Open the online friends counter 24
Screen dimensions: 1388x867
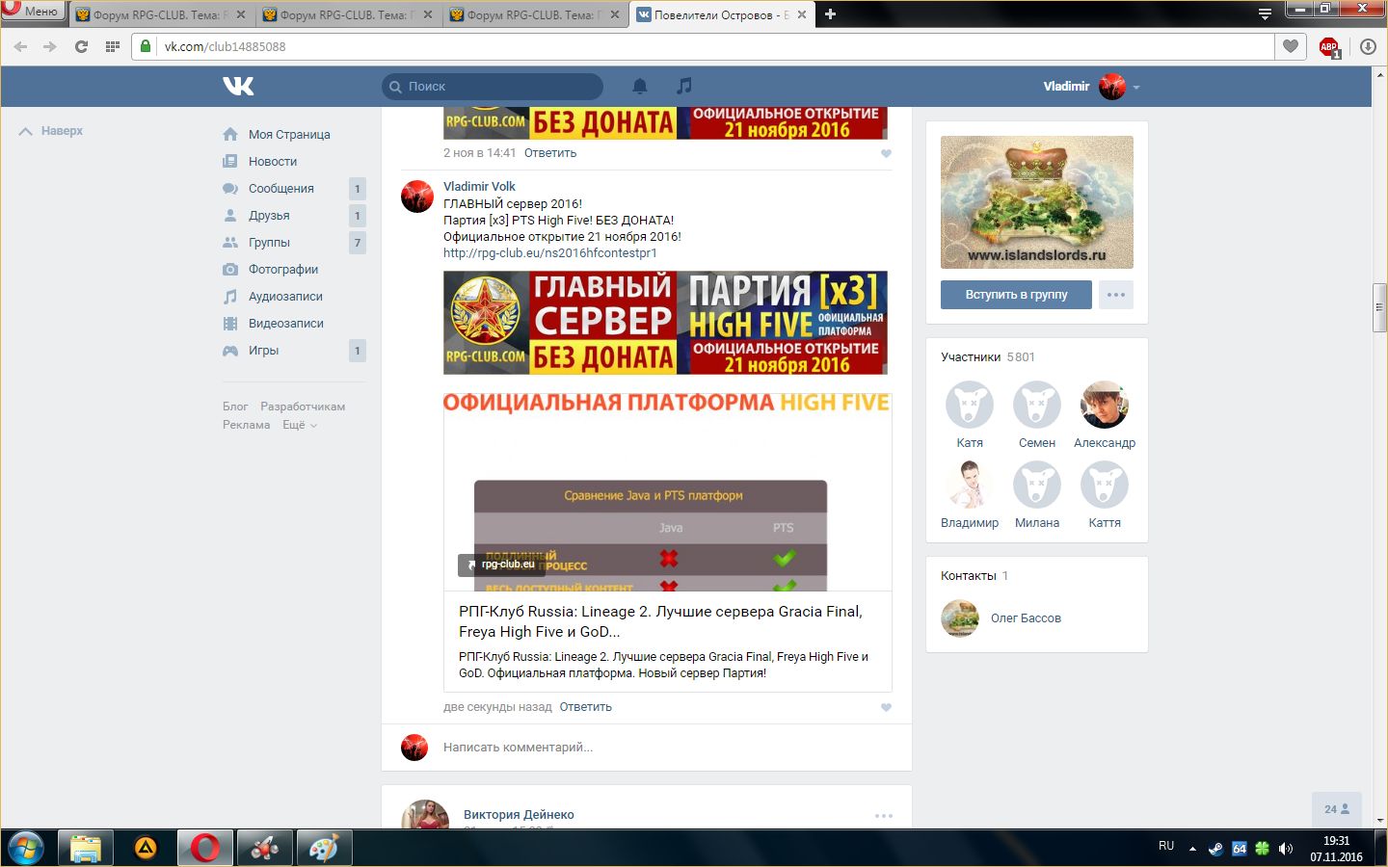pyautogui.click(x=1337, y=810)
